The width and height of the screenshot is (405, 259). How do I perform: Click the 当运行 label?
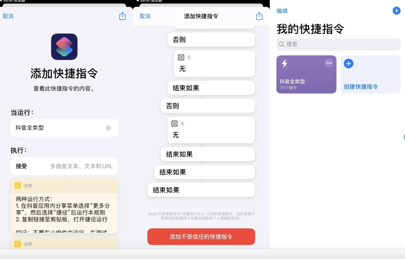click(22, 113)
